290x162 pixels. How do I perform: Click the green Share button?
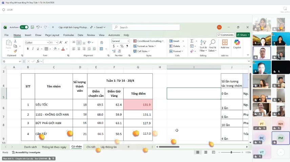(x=243, y=35)
